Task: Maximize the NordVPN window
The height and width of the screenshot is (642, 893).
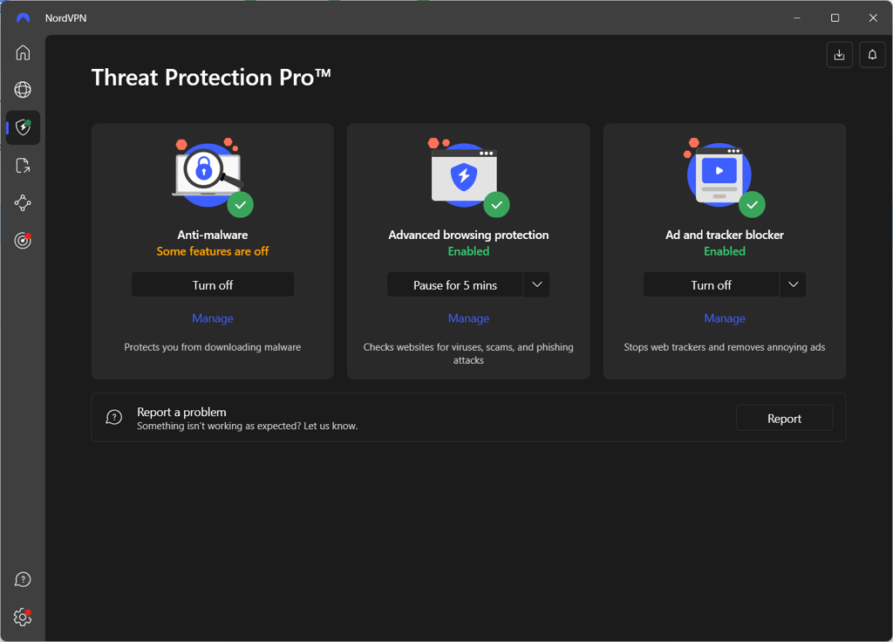Action: pos(835,18)
